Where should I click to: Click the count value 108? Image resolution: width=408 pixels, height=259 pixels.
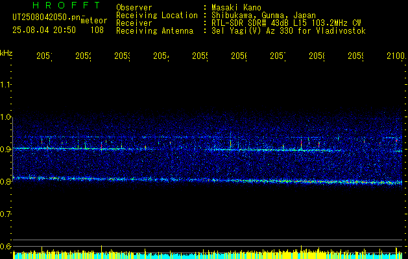pyautogui.click(x=97, y=30)
